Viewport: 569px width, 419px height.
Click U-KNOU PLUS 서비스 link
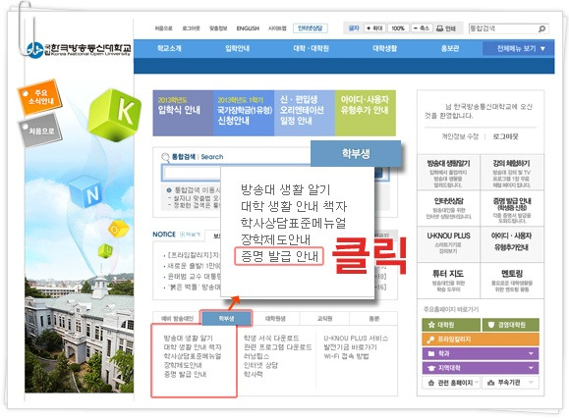tap(356, 339)
